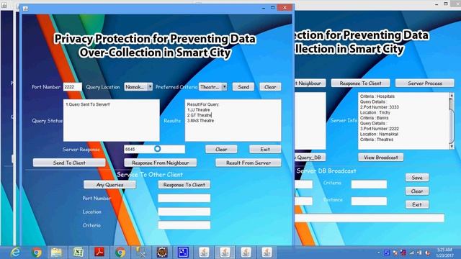Open the blue square app icon in taskbar

pos(183,253)
